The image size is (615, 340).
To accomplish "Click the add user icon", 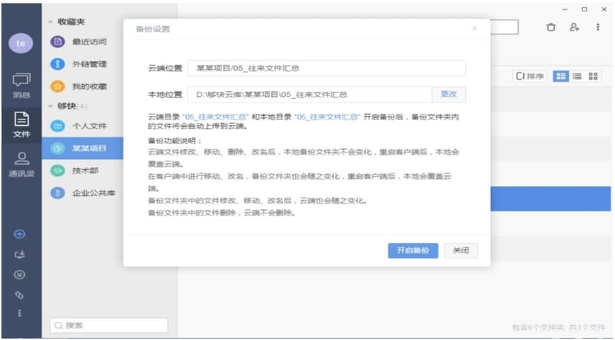I will (574, 27).
